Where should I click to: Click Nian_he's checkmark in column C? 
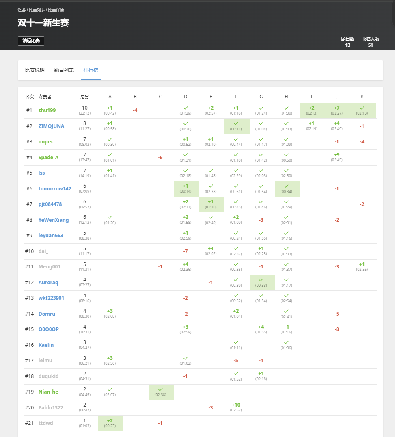coord(160,392)
